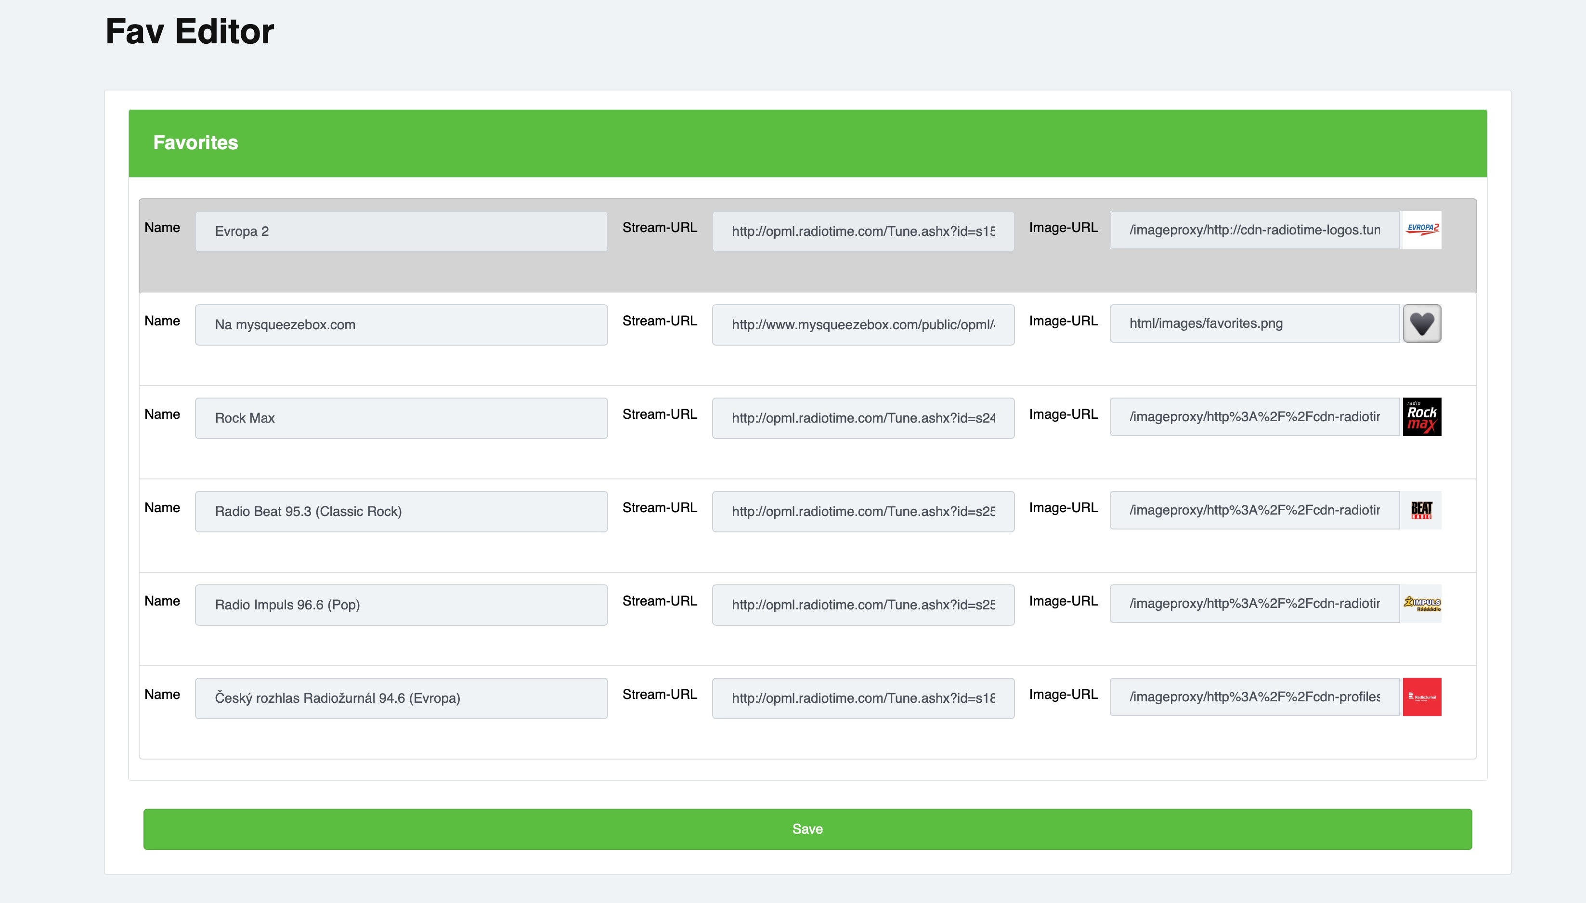Click the Evropa 2 name field

pos(401,232)
